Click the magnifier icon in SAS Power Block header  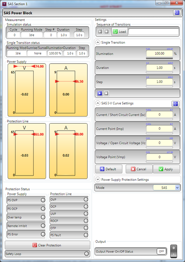tap(177, 13)
